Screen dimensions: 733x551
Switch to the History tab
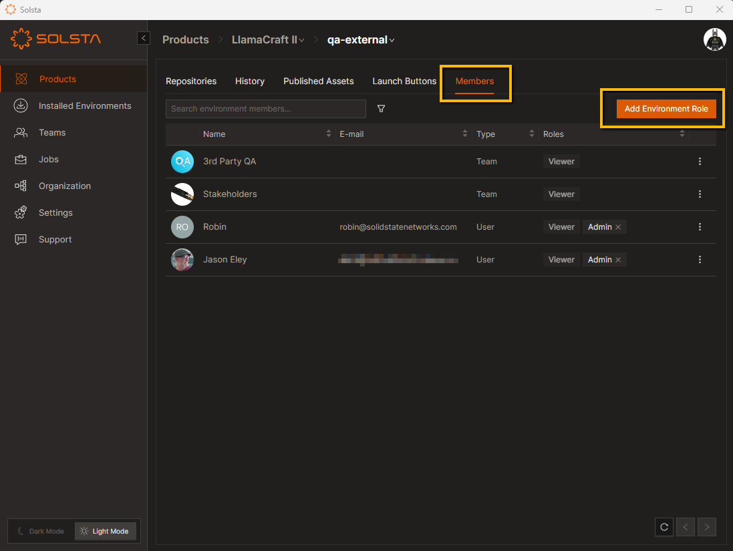click(x=250, y=81)
